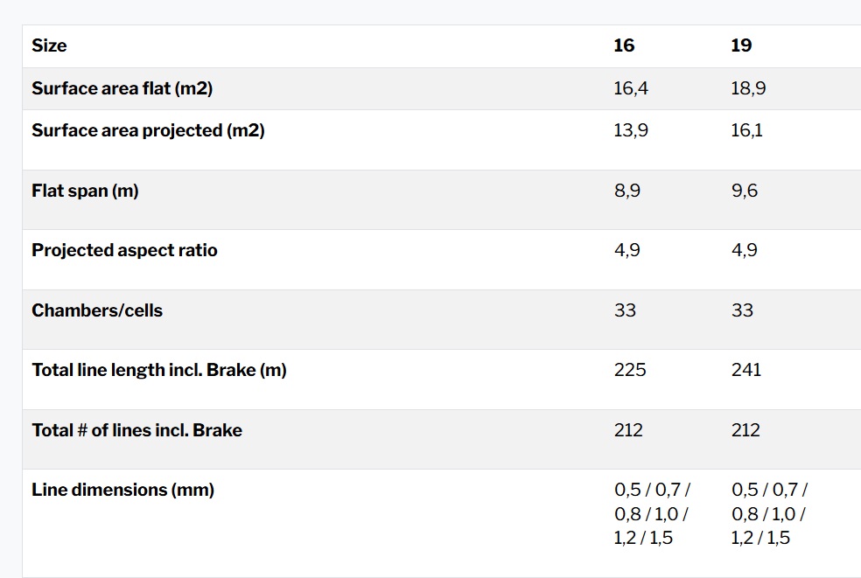Click the "Chambers/cells" row label
This screenshot has height=578, width=861.
(x=97, y=310)
